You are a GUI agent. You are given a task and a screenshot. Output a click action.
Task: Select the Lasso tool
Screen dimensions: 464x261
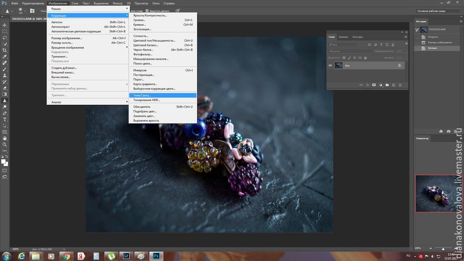click(5, 38)
